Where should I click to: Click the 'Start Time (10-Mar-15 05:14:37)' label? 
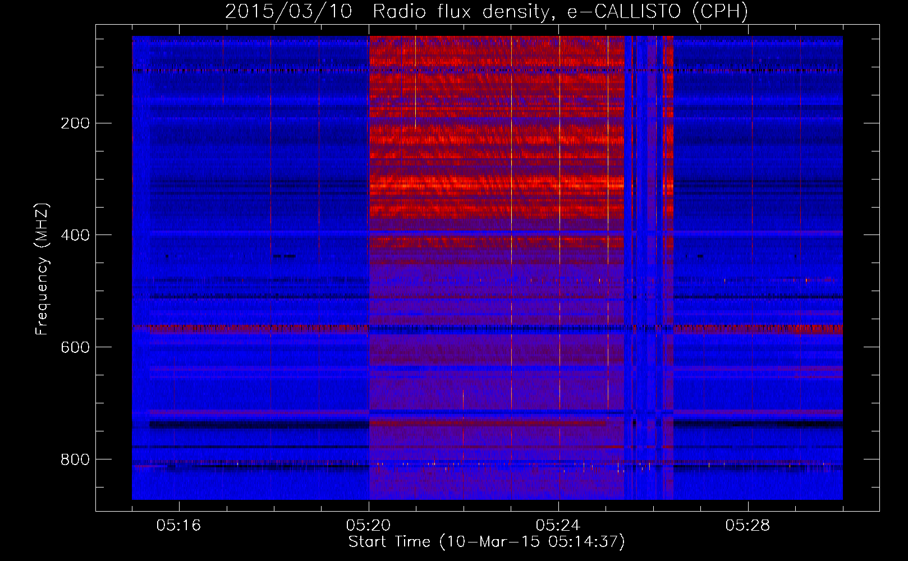pyautogui.click(x=487, y=542)
